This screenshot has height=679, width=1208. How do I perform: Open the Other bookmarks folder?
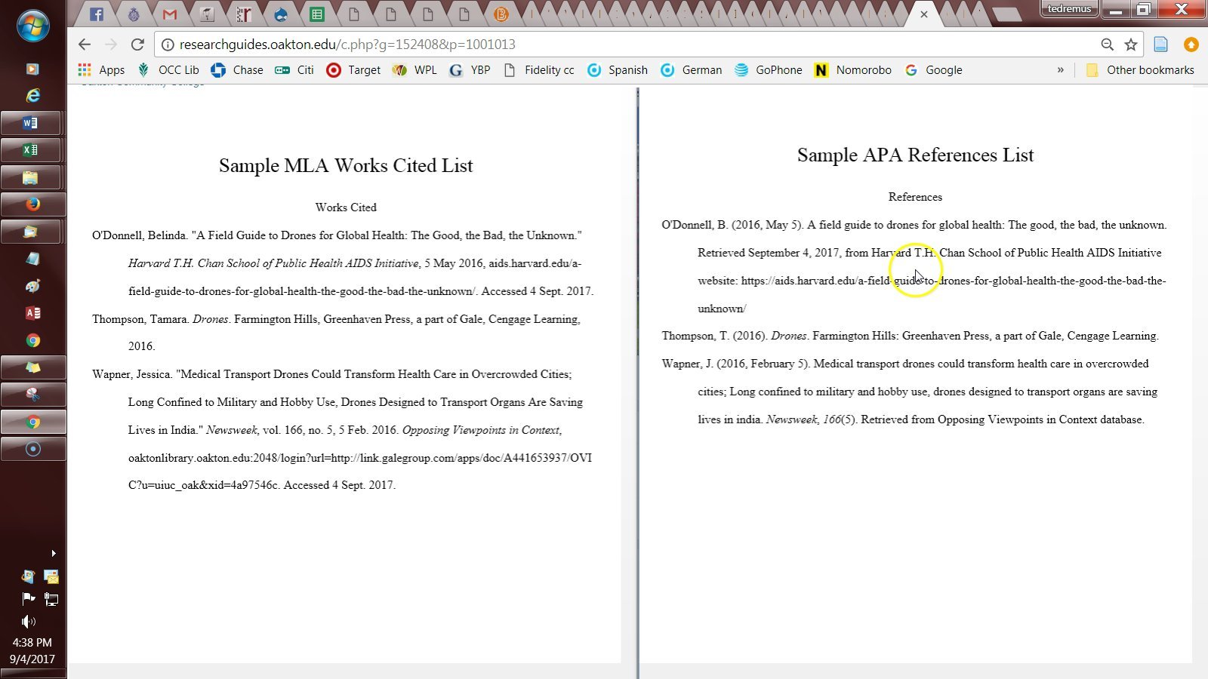(x=1140, y=70)
